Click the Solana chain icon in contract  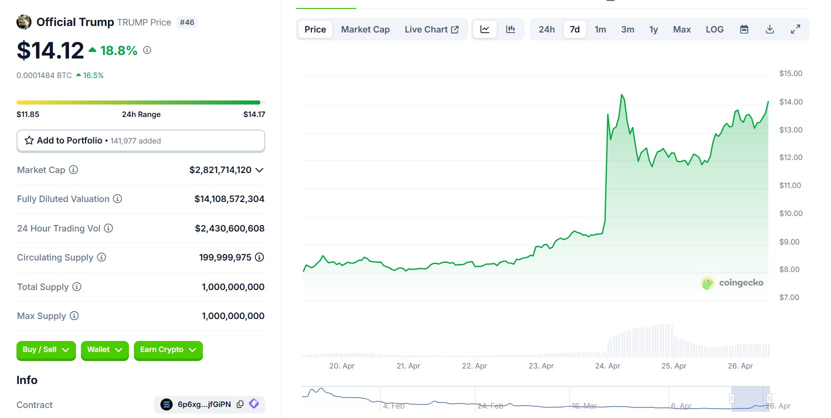[166, 404]
